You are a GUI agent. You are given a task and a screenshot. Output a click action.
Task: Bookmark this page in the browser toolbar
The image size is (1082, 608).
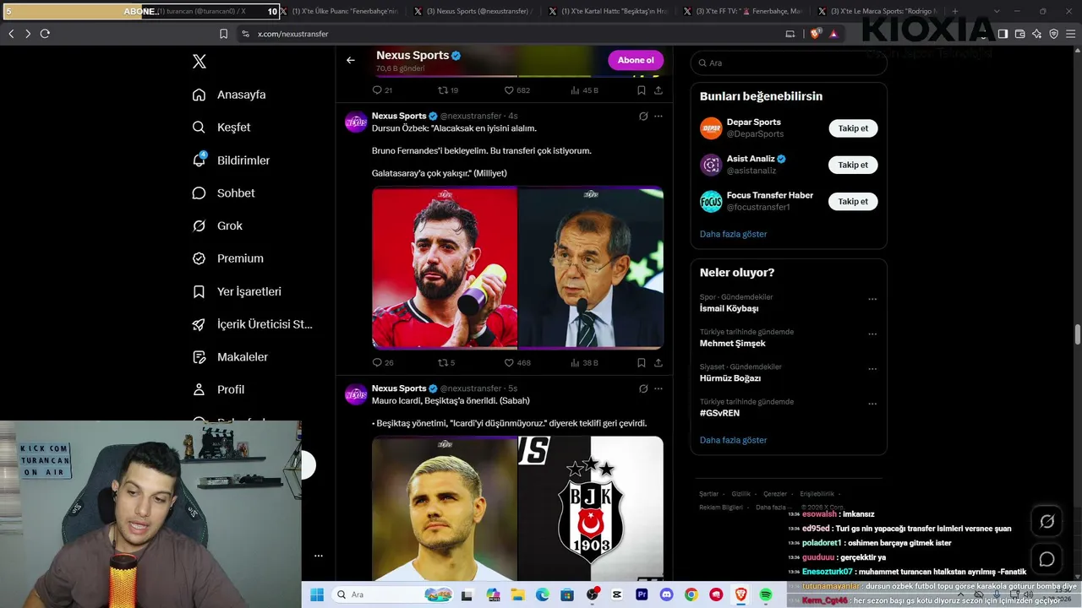[x=223, y=34]
